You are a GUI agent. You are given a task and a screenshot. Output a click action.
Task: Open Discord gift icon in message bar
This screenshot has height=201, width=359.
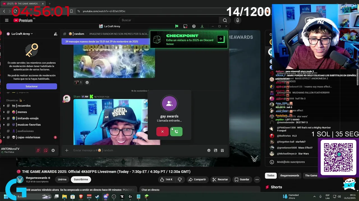pos(222,150)
